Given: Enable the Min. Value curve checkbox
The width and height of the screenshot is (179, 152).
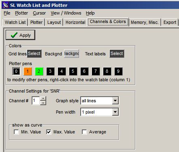Looking at the screenshot, I should point(17,132).
